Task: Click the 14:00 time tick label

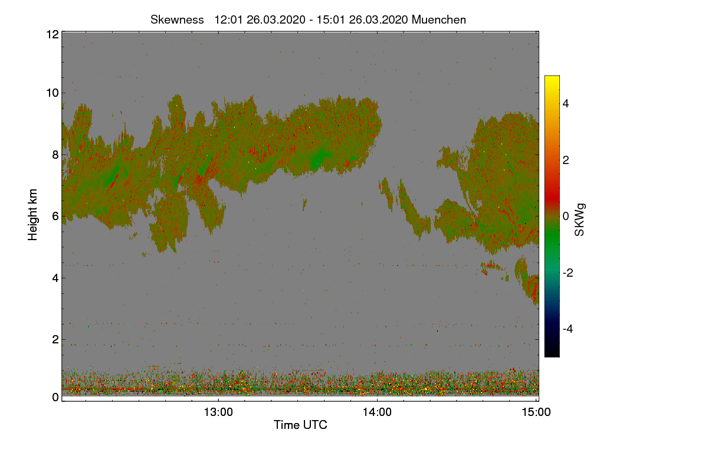Action: pos(377,412)
